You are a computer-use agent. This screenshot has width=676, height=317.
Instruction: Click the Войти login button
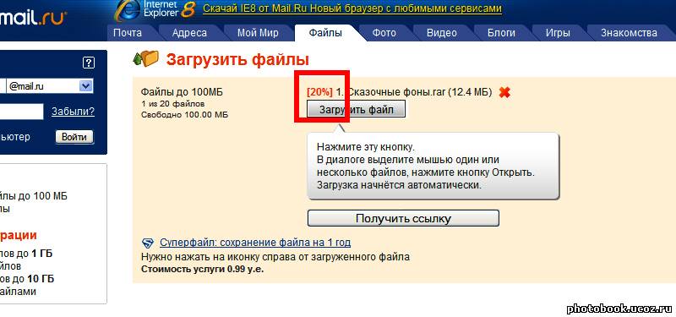(x=74, y=138)
